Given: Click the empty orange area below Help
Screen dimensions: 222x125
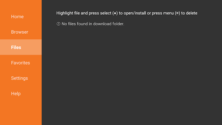Looking at the screenshot, I should [21, 113].
